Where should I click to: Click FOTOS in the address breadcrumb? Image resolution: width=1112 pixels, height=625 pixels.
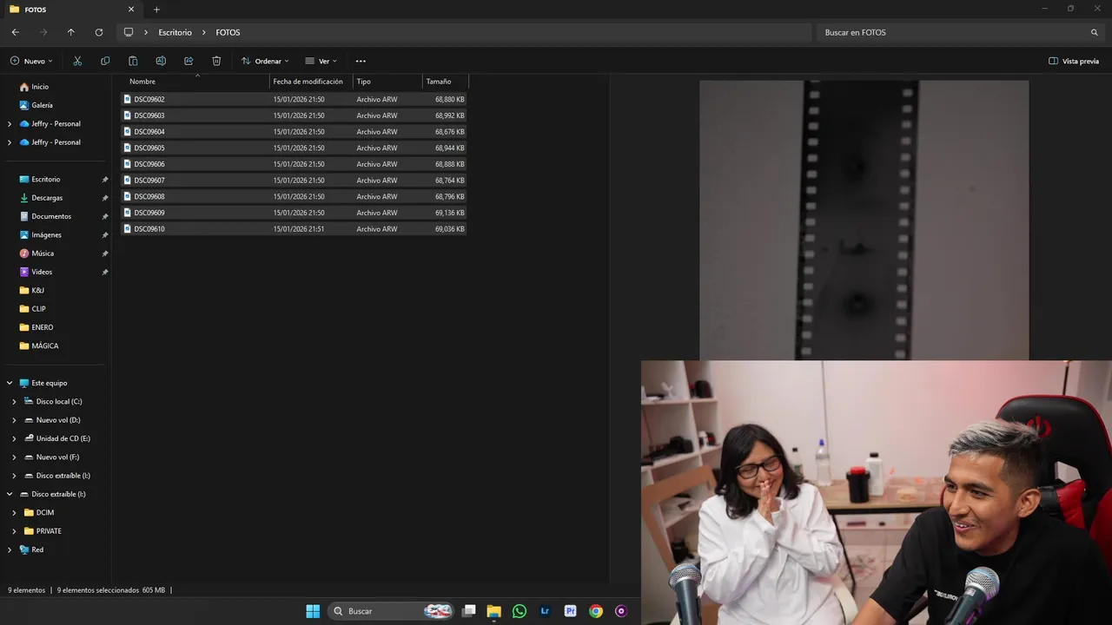click(228, 32)
